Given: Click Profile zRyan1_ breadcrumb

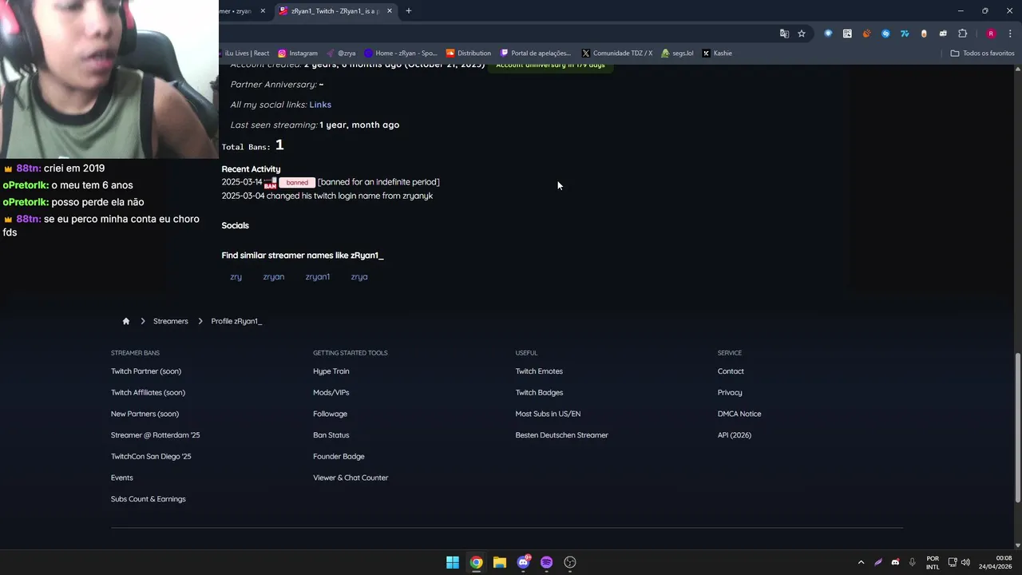Looking at the screenshot, I should point(236,321).
